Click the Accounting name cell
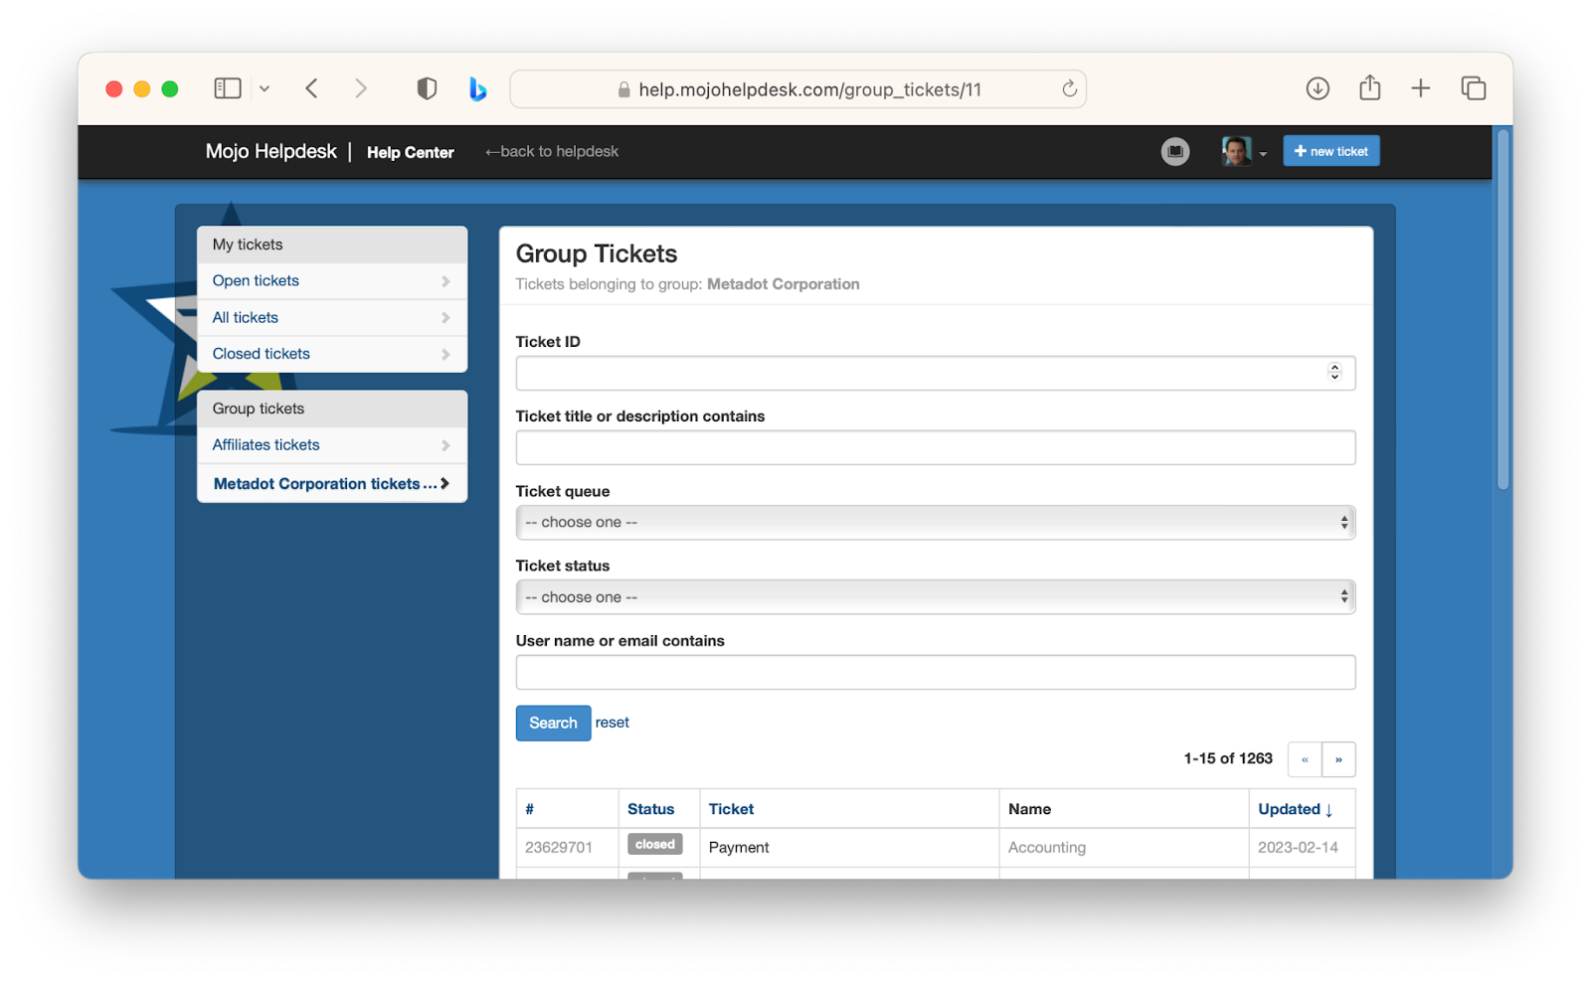This screenshot has width=1591, height=982. pyautogui.click(x=1047, y=848)
